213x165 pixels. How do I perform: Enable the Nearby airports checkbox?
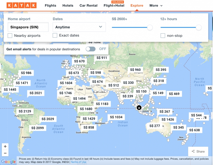coord(10,36)
